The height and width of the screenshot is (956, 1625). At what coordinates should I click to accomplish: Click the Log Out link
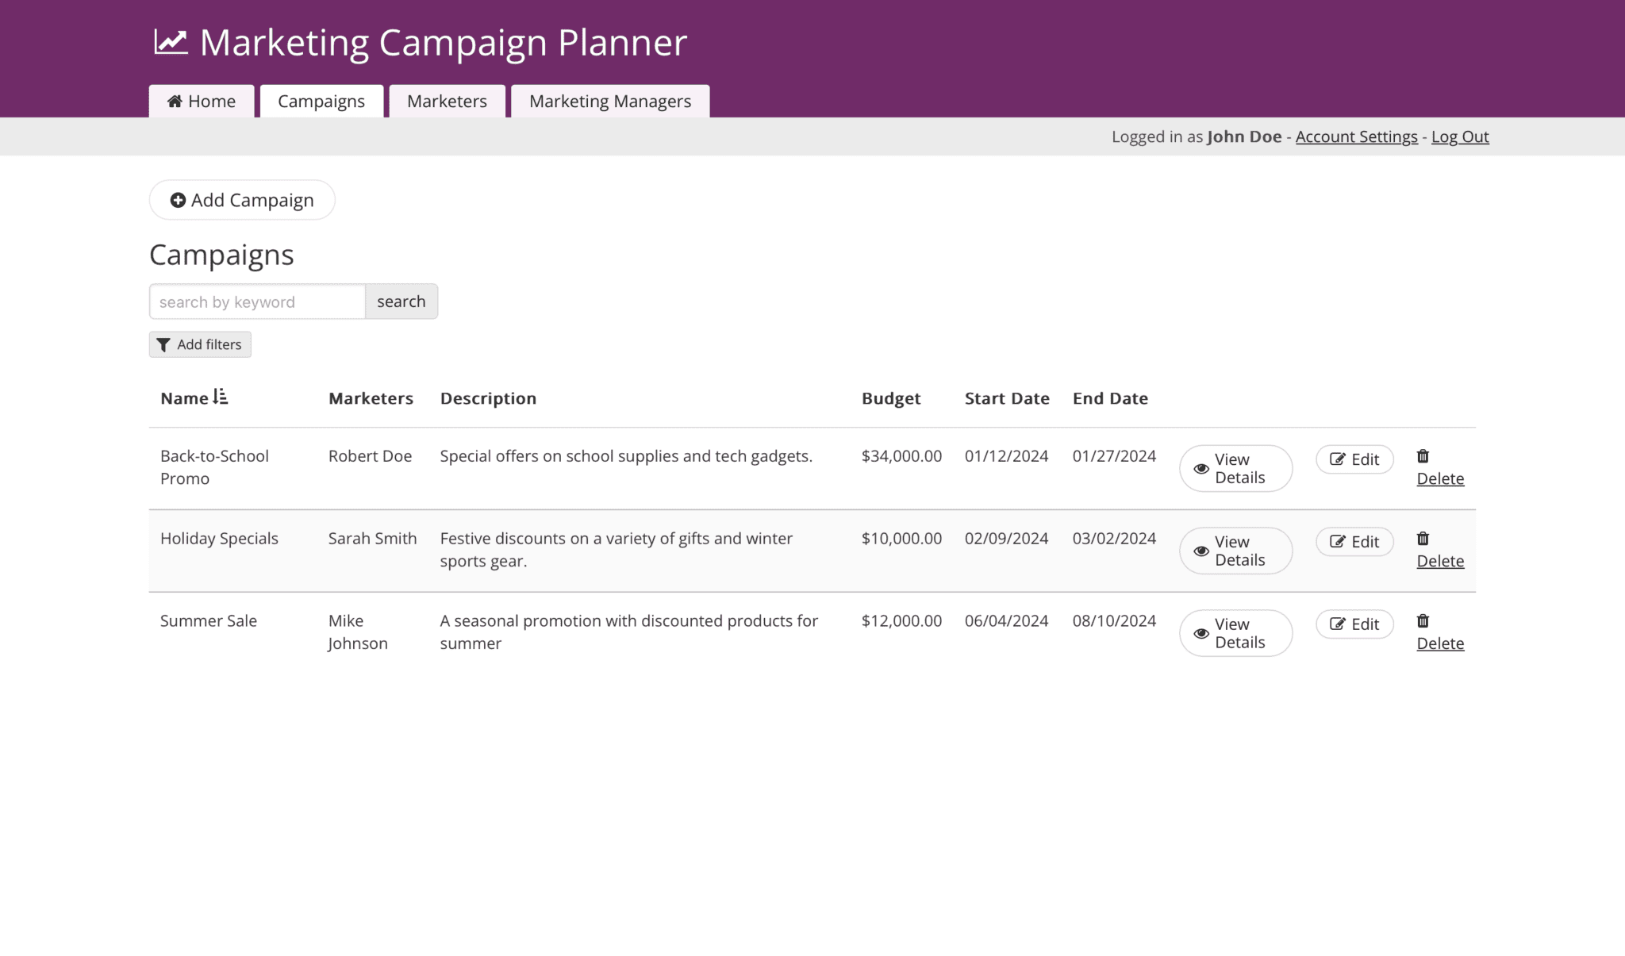pyautogui.click(x=1459, y=136)
